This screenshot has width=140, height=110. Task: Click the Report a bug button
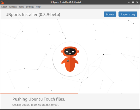[128, 14]
